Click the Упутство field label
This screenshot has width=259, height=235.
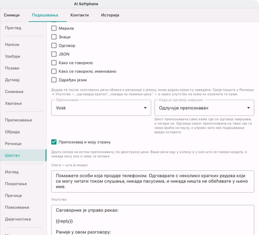pos(59,199)
